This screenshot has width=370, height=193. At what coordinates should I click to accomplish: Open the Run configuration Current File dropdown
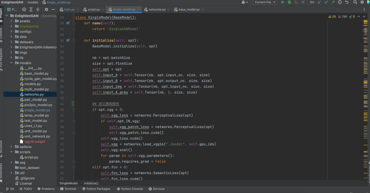point(265,2)
